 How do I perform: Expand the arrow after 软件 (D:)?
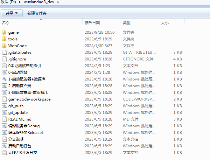pos(20,2)
